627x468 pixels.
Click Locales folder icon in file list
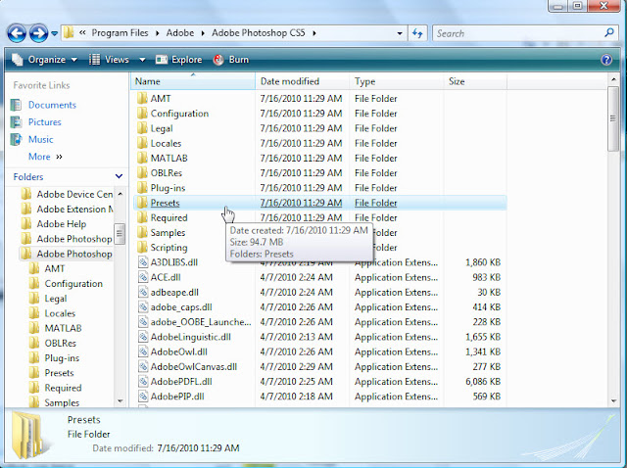pyautogui.click(x=142, y=143)
